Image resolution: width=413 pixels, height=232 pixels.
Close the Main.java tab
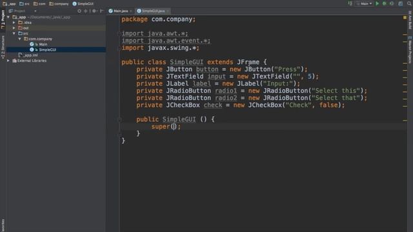[131, 11]
